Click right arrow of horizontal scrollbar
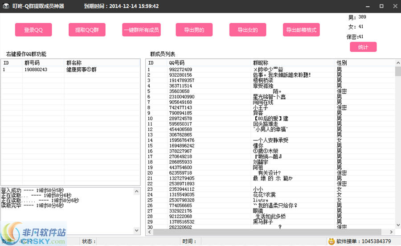 391,232
